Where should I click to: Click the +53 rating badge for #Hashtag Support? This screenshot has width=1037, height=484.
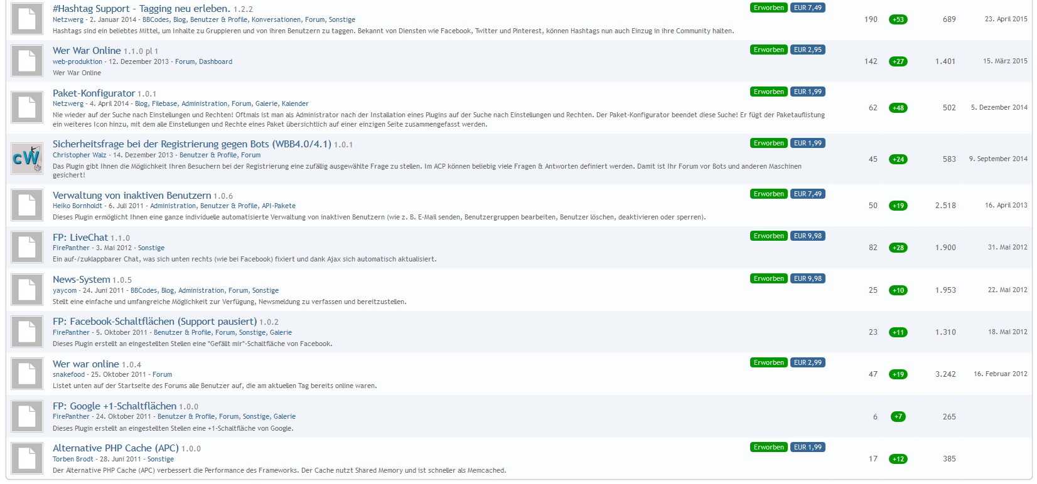pyautogui.click(x=898, y=19)
